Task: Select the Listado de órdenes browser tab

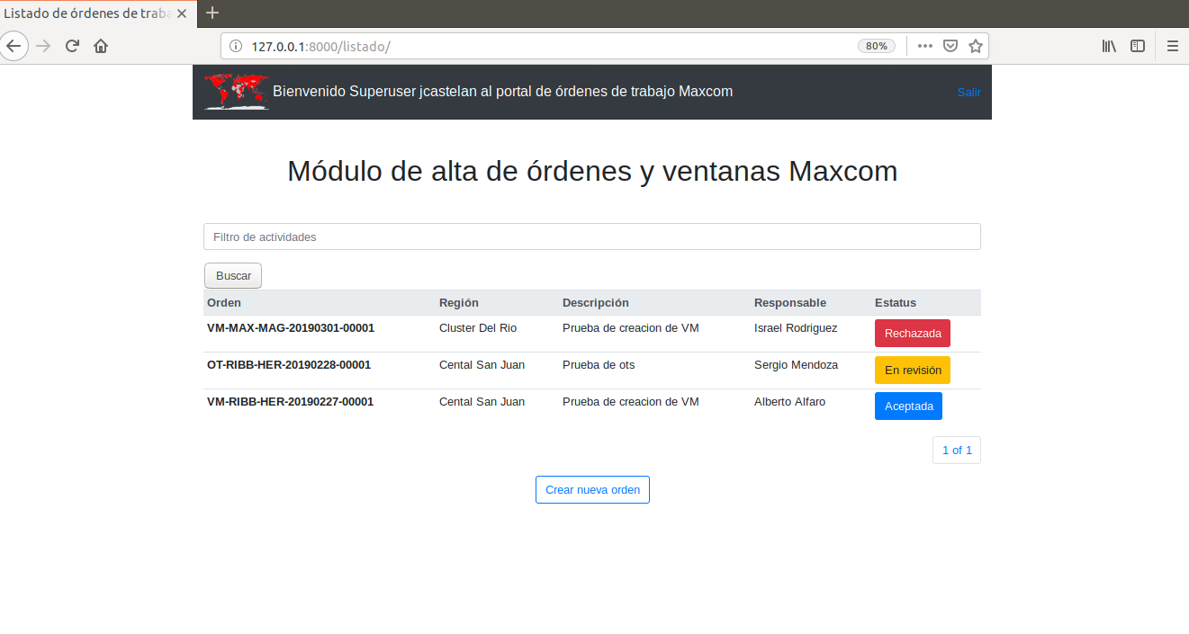Action: (x=90, y=13)
